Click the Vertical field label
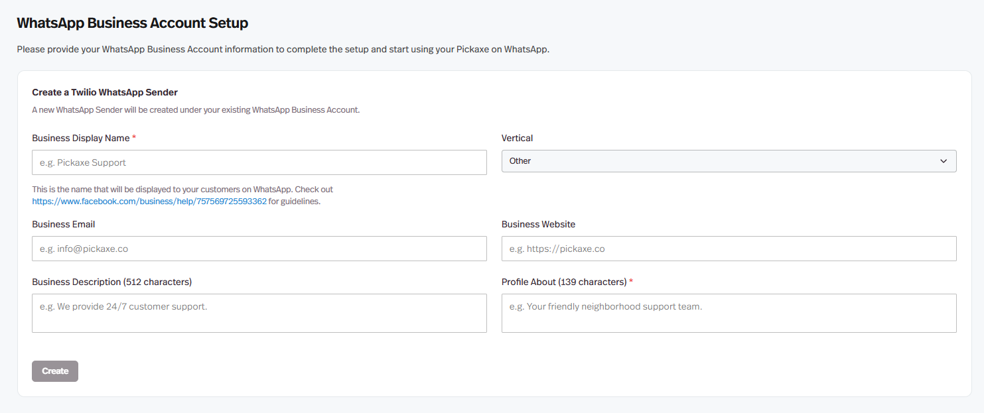The width and height of the screenshot is (984, 413). point(517,138)
